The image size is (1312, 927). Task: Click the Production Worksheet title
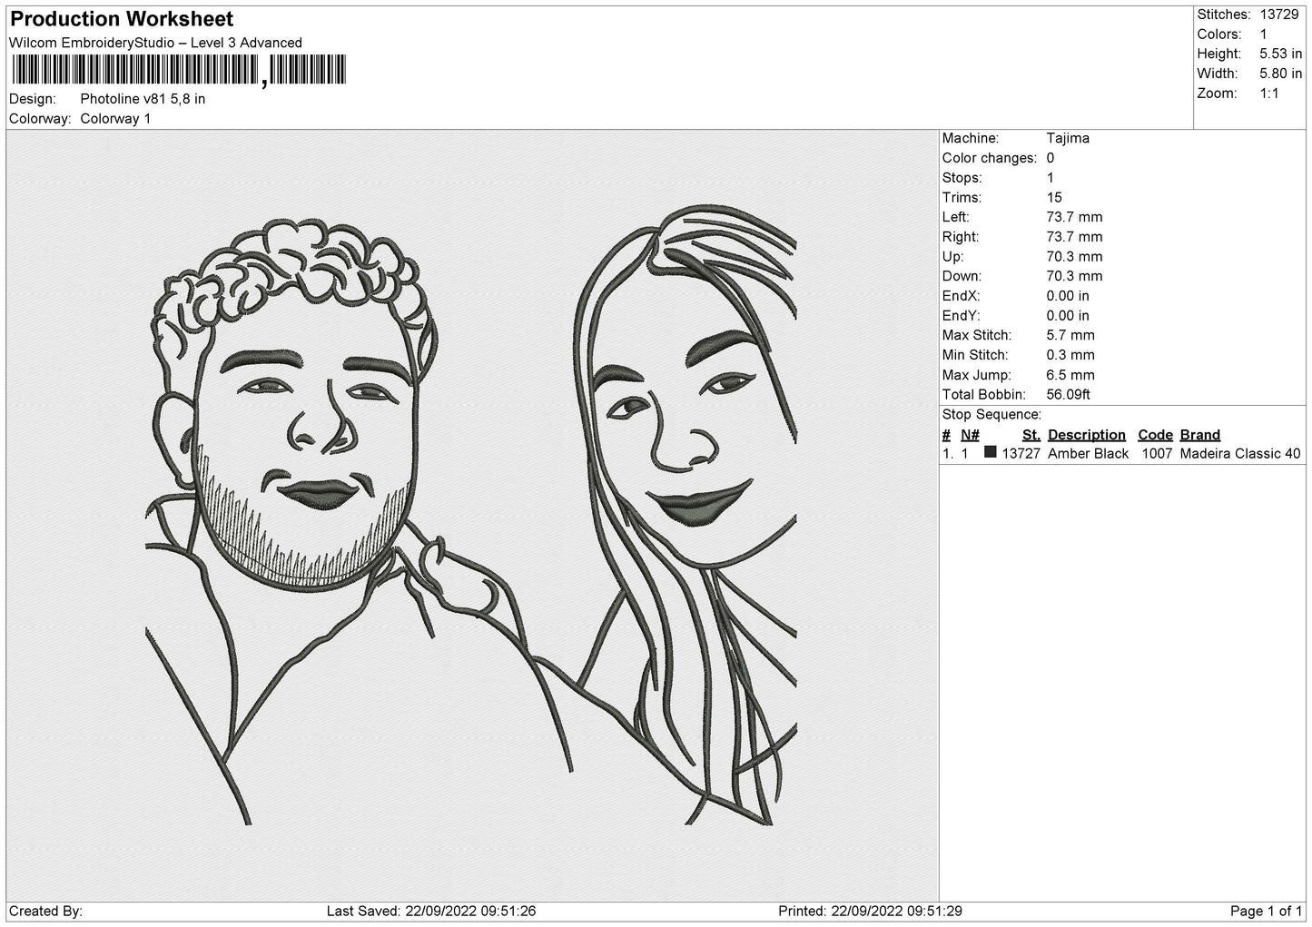tap(122, 19)
